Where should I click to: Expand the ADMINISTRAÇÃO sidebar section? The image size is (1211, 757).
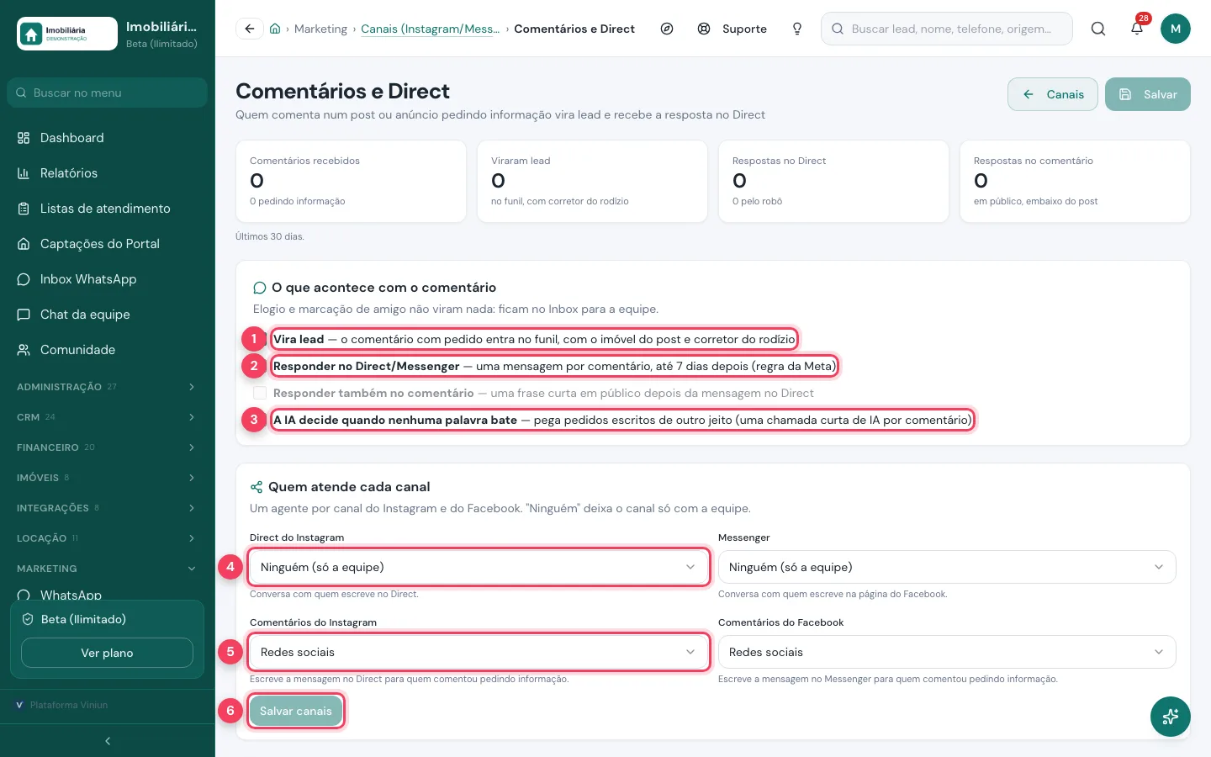pos(108,387)
